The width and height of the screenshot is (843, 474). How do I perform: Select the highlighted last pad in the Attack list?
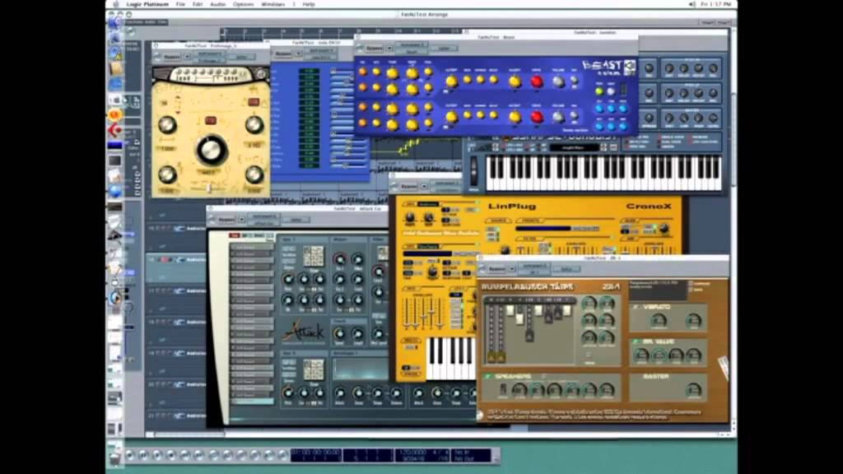click(252, 401)
